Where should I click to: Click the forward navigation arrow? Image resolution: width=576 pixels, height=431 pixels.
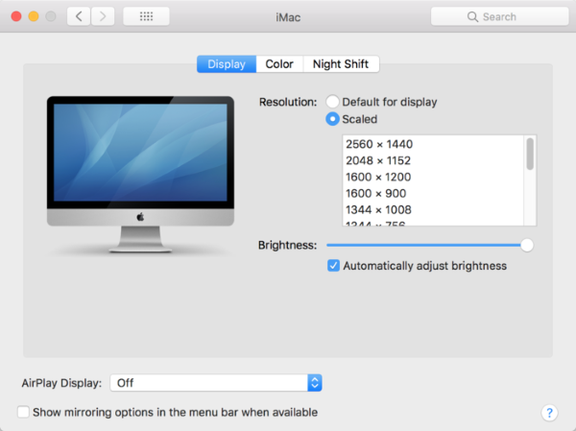103,16
